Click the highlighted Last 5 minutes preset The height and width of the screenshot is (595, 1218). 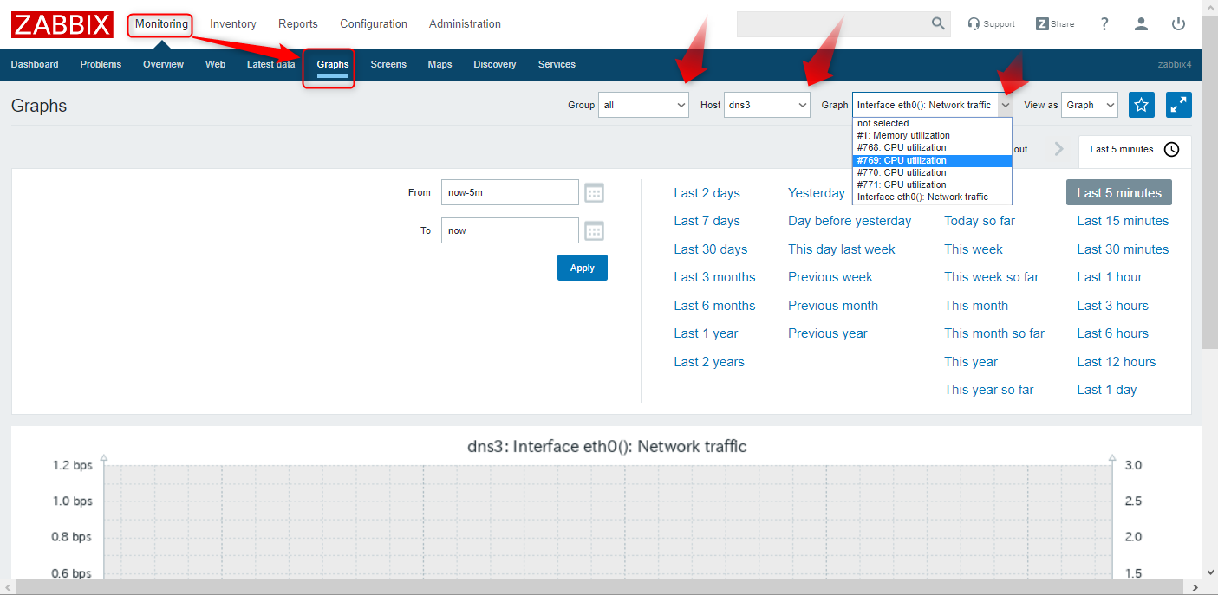point(1119,193)
